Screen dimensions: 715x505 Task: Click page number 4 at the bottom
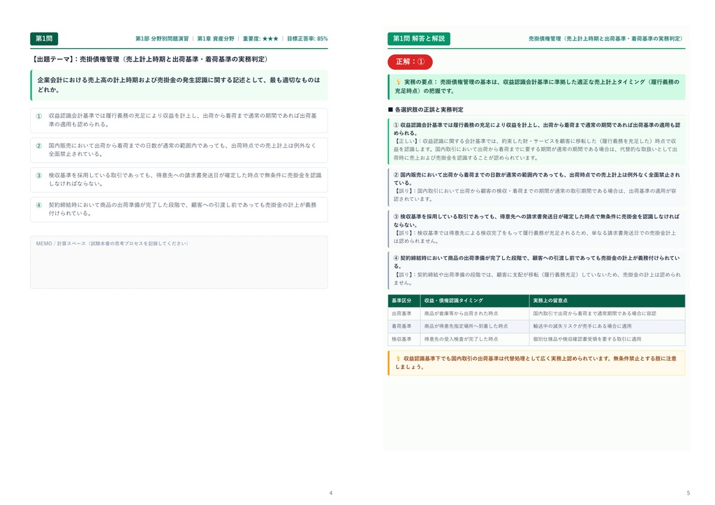tap(330, 493)
